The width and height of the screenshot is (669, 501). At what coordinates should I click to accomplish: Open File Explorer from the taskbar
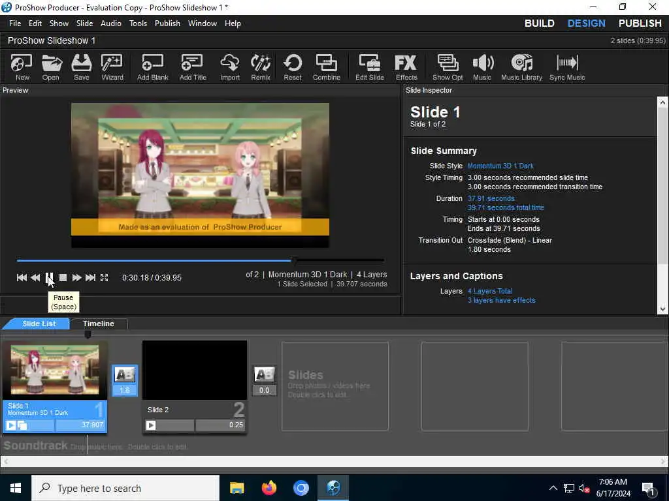[x=237, y=488]
